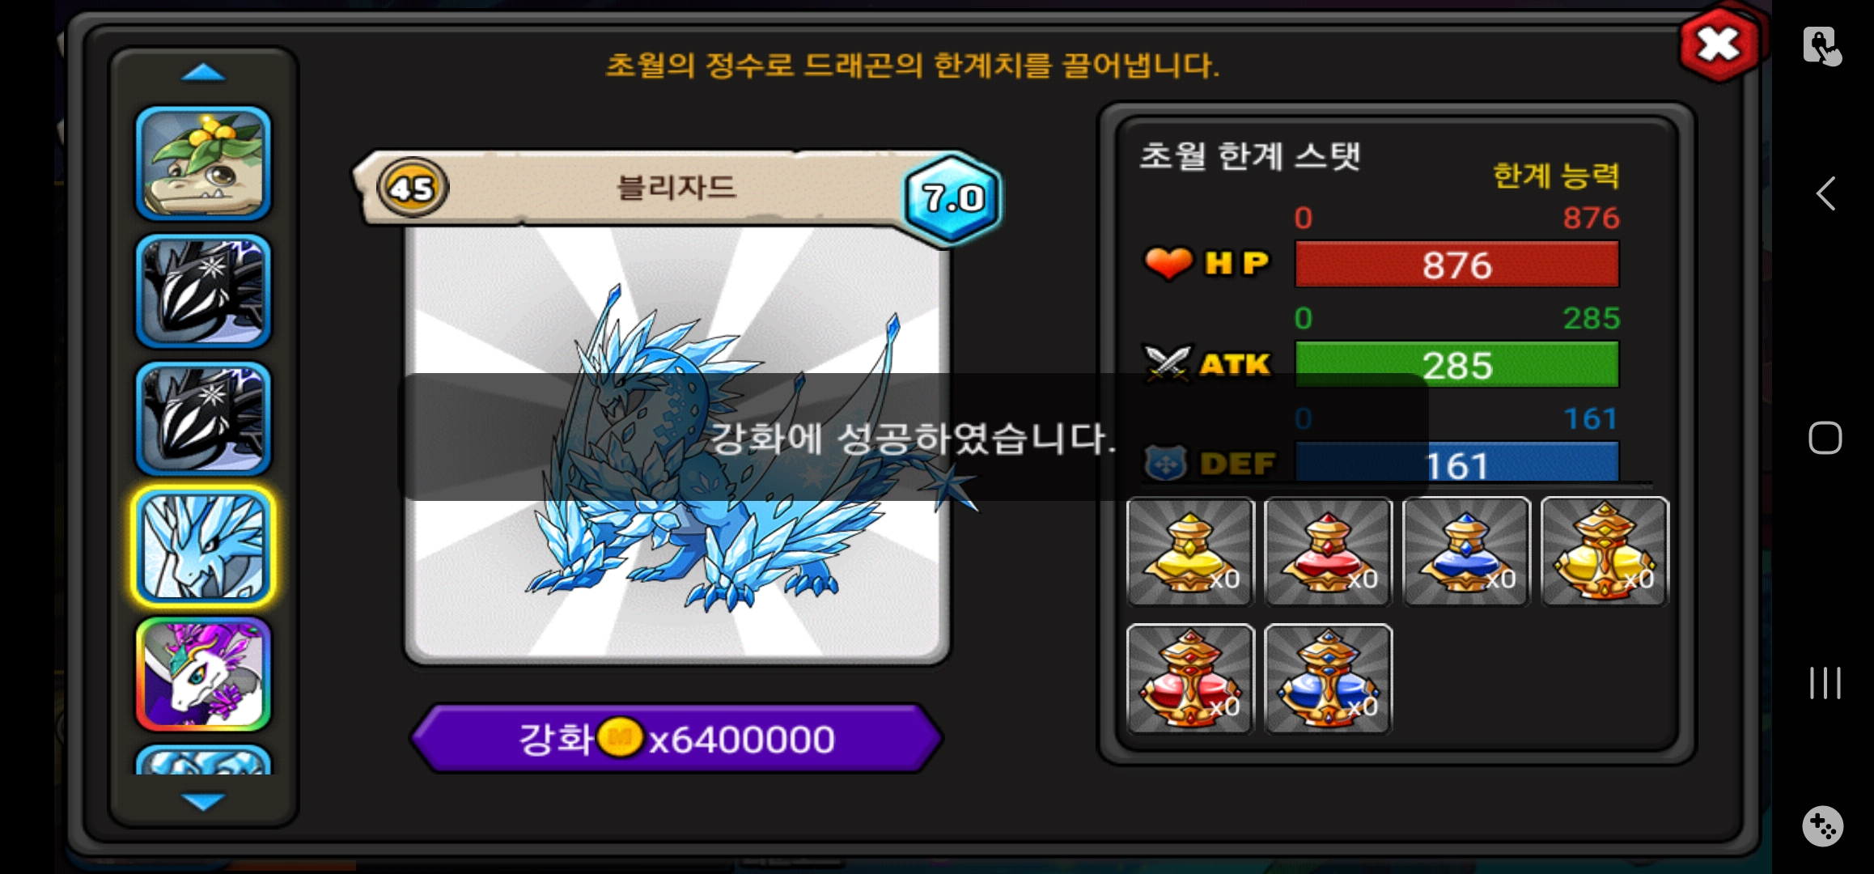Tap the Android back navigation arrow

tap(1825, 193)
